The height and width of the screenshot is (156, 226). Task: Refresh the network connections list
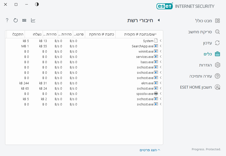pyautogui.click(x=16, y=20)
